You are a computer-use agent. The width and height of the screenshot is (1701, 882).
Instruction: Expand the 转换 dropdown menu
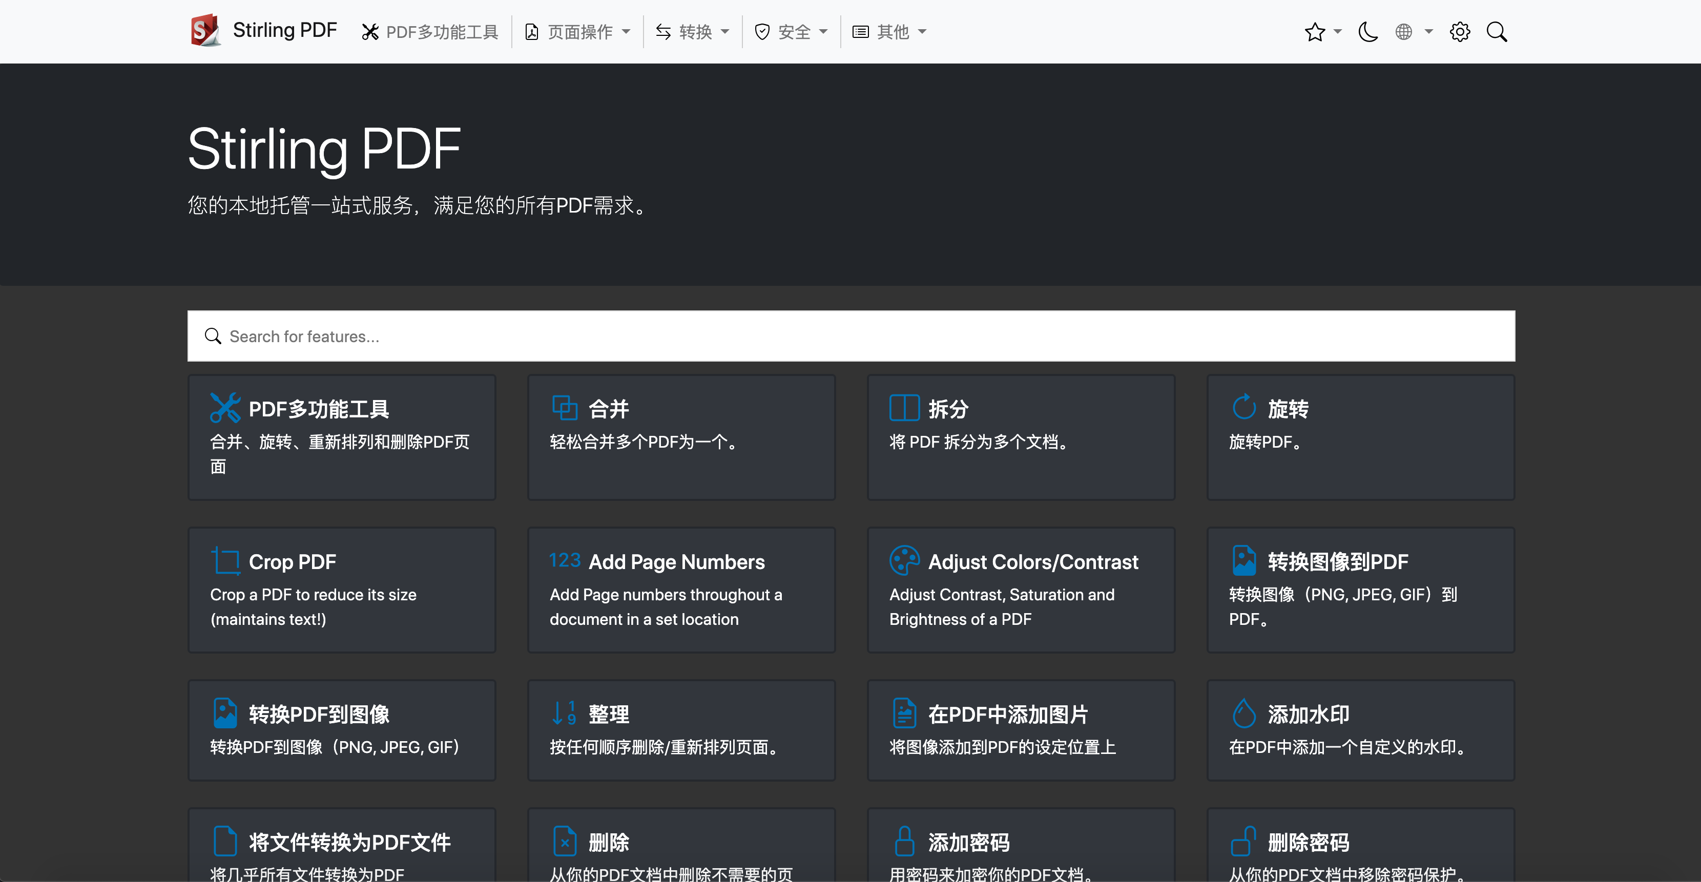[692, 32]
